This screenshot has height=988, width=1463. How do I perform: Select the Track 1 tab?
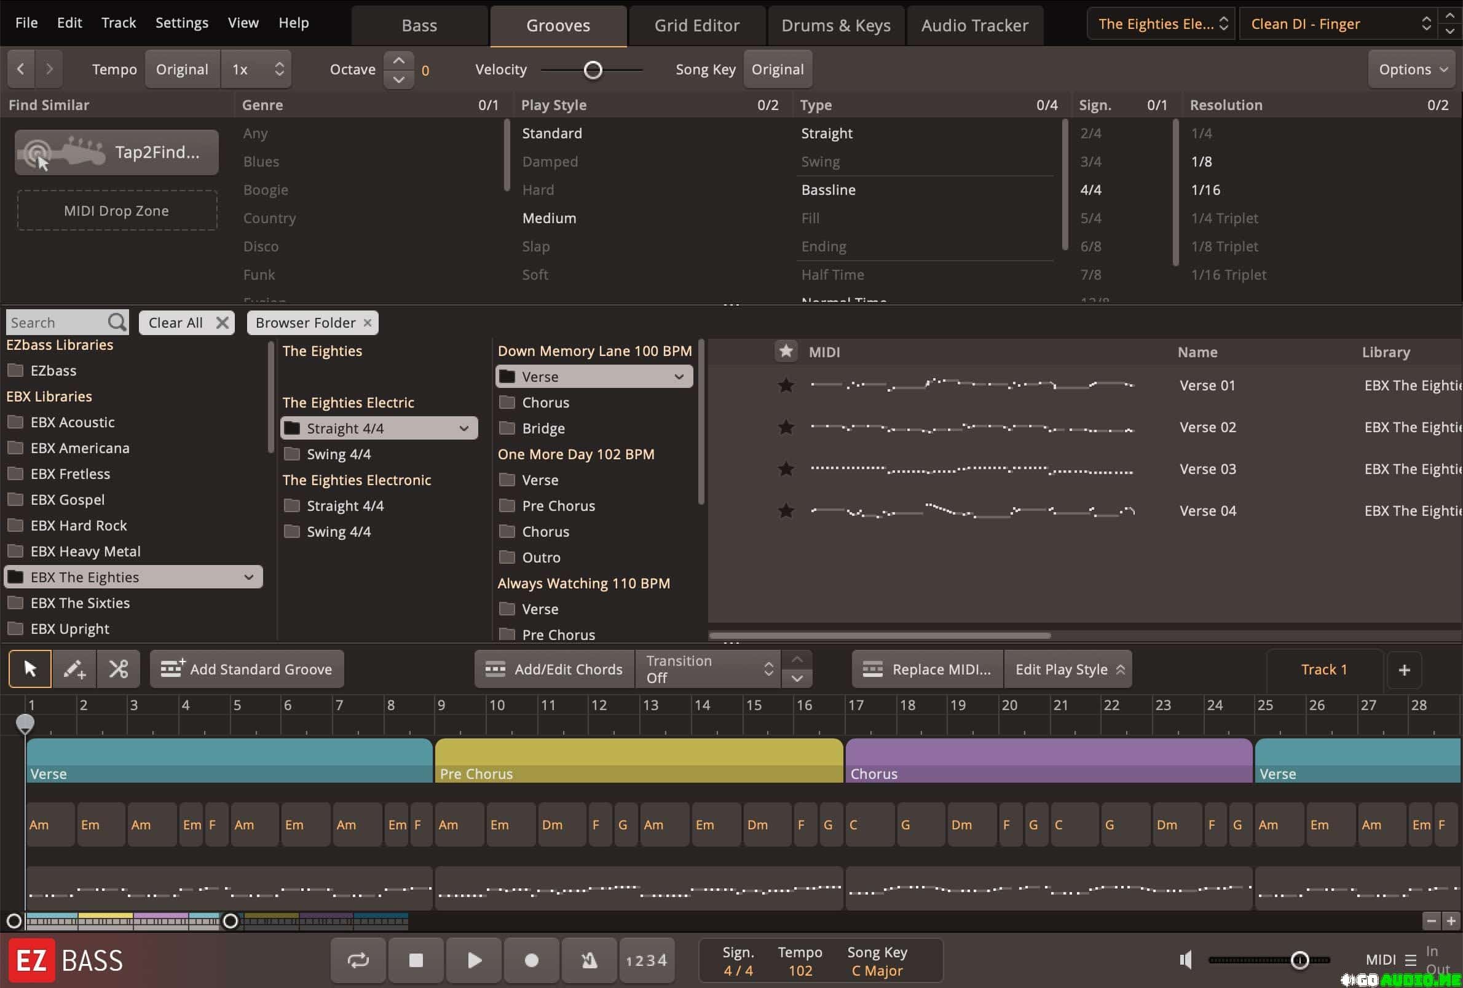point(1324,670)
